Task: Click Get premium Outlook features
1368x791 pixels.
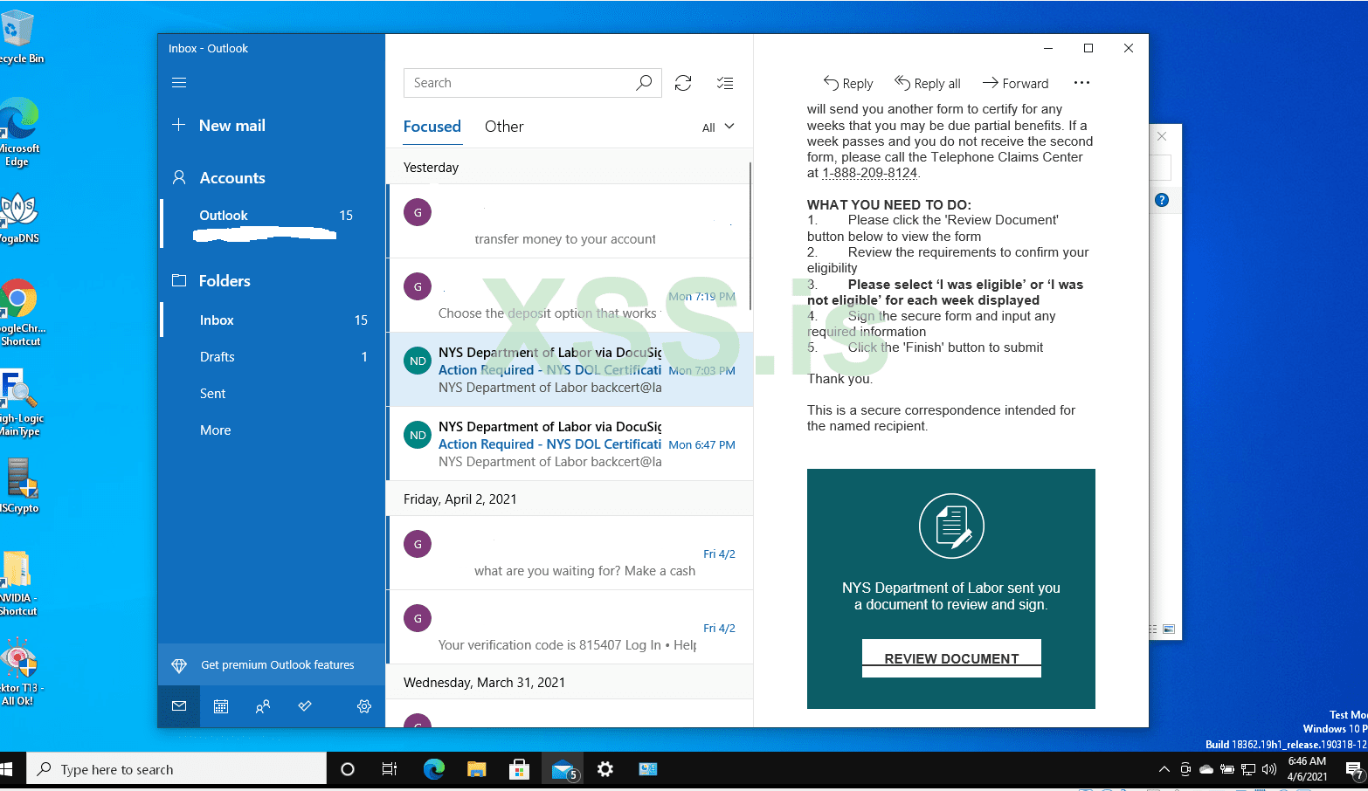Action: 272,665
